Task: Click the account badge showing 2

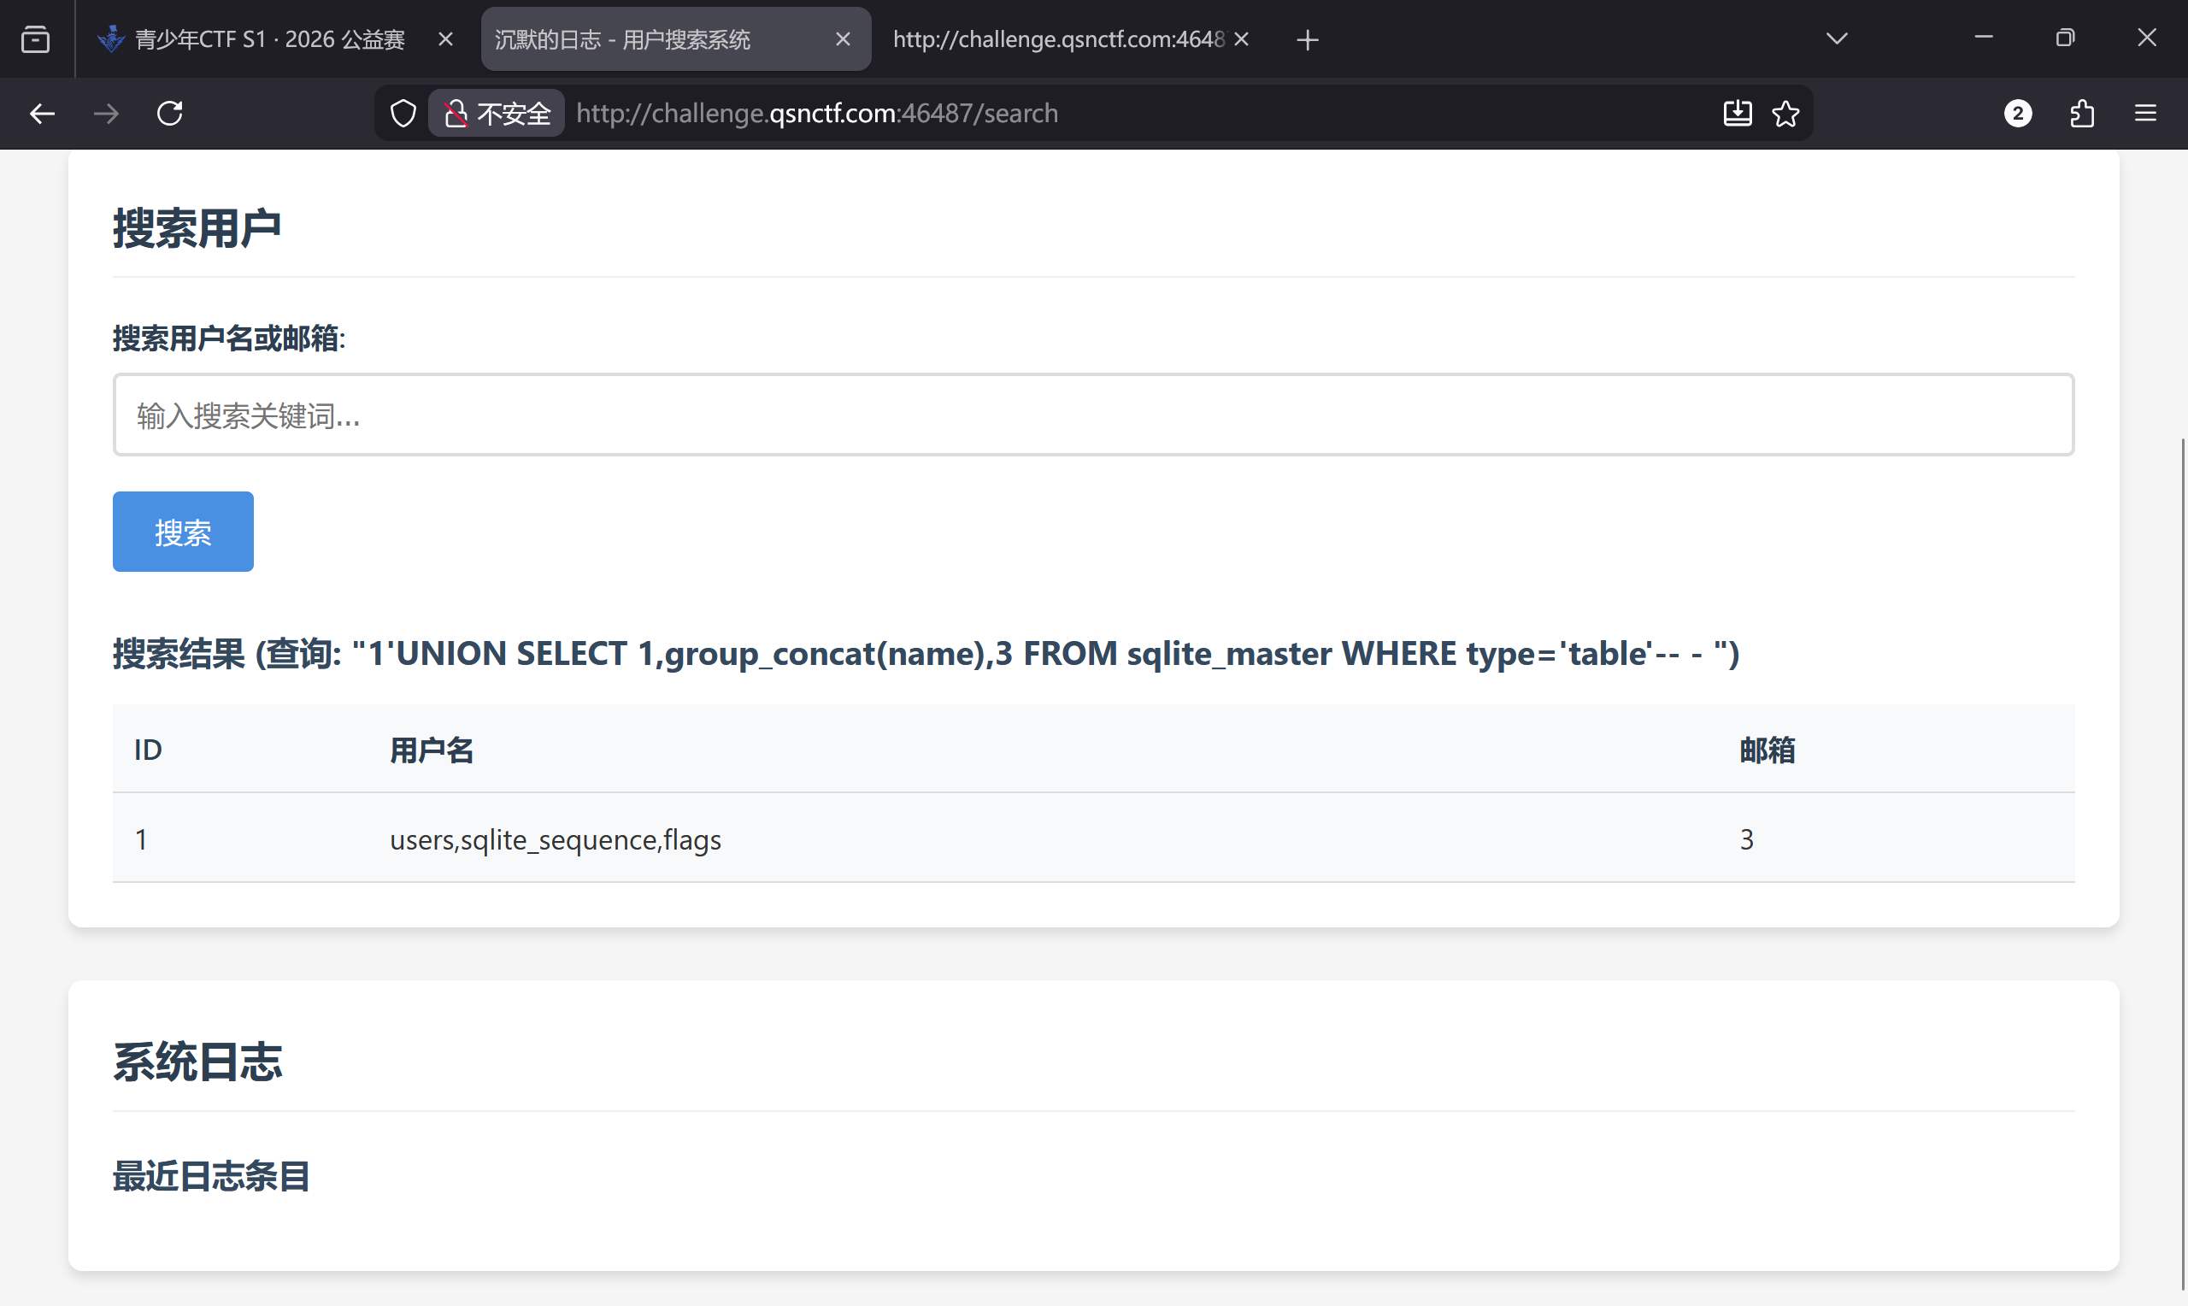Action: (2017, 114)
